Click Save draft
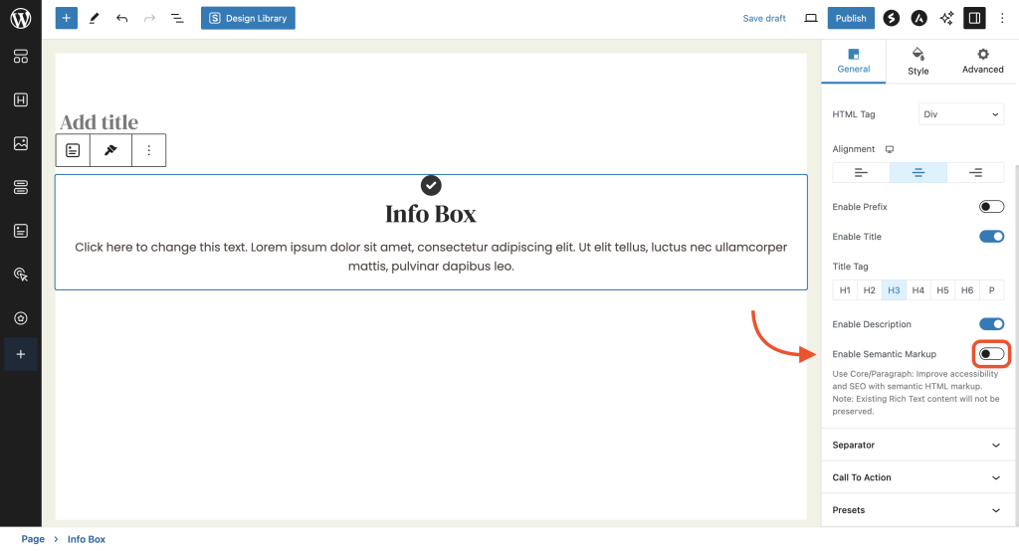This screenshot has height=551, width=1019. [x=764, y=18]
